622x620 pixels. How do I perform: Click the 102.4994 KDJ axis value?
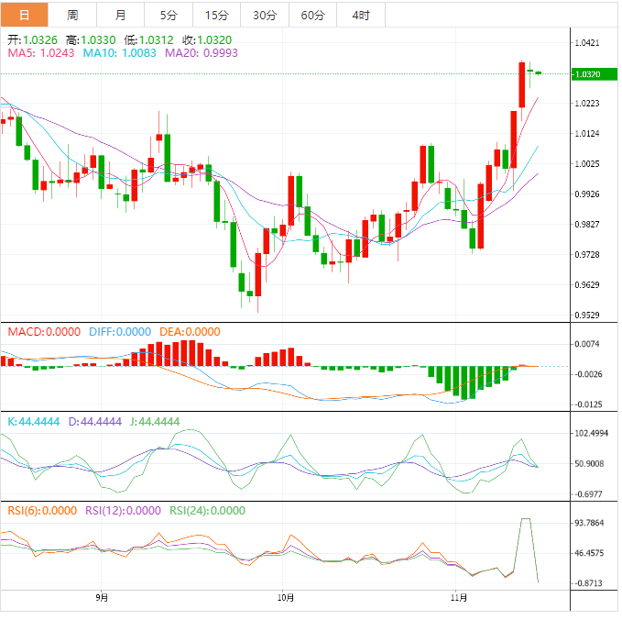pyautogui.click(x=591, y=433)
